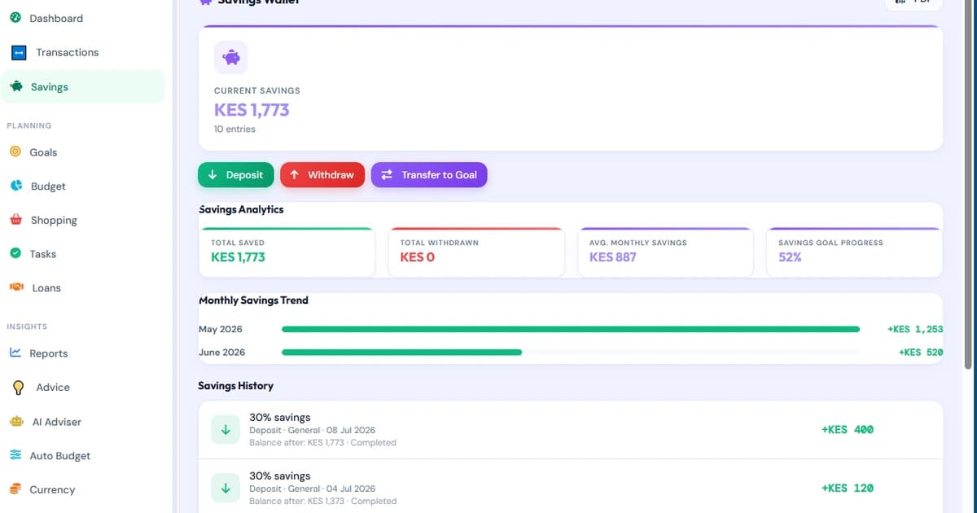This screenshot has height=513, width=977.
Task: Open the Dashboard icon in sidebar
Action: (15, 18)
